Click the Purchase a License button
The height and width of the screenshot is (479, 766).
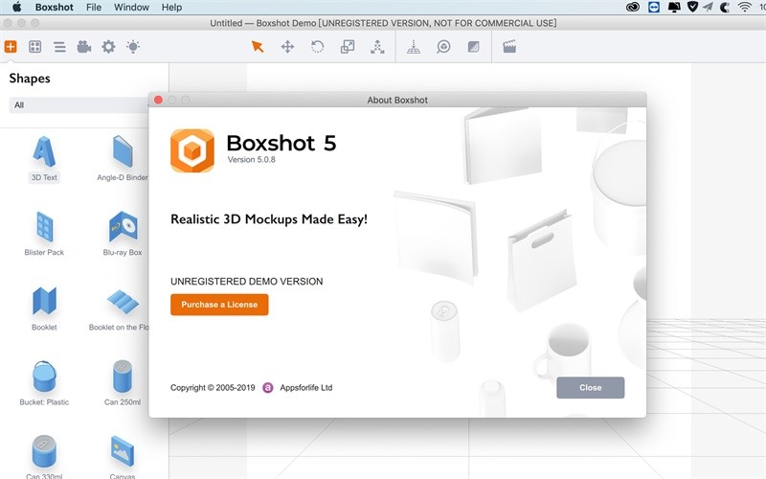[x=219, y=305]
